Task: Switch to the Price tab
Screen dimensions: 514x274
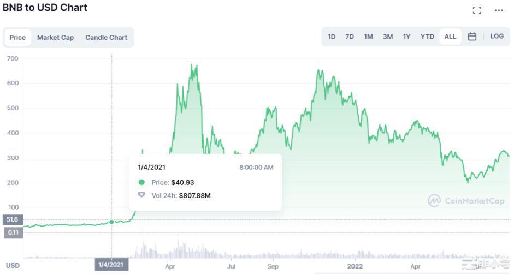Action: coord(17,38)
